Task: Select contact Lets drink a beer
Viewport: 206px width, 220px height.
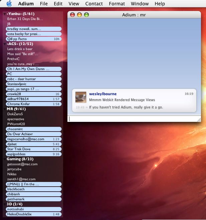Action: pyautogui.click(x=34, y=49)
